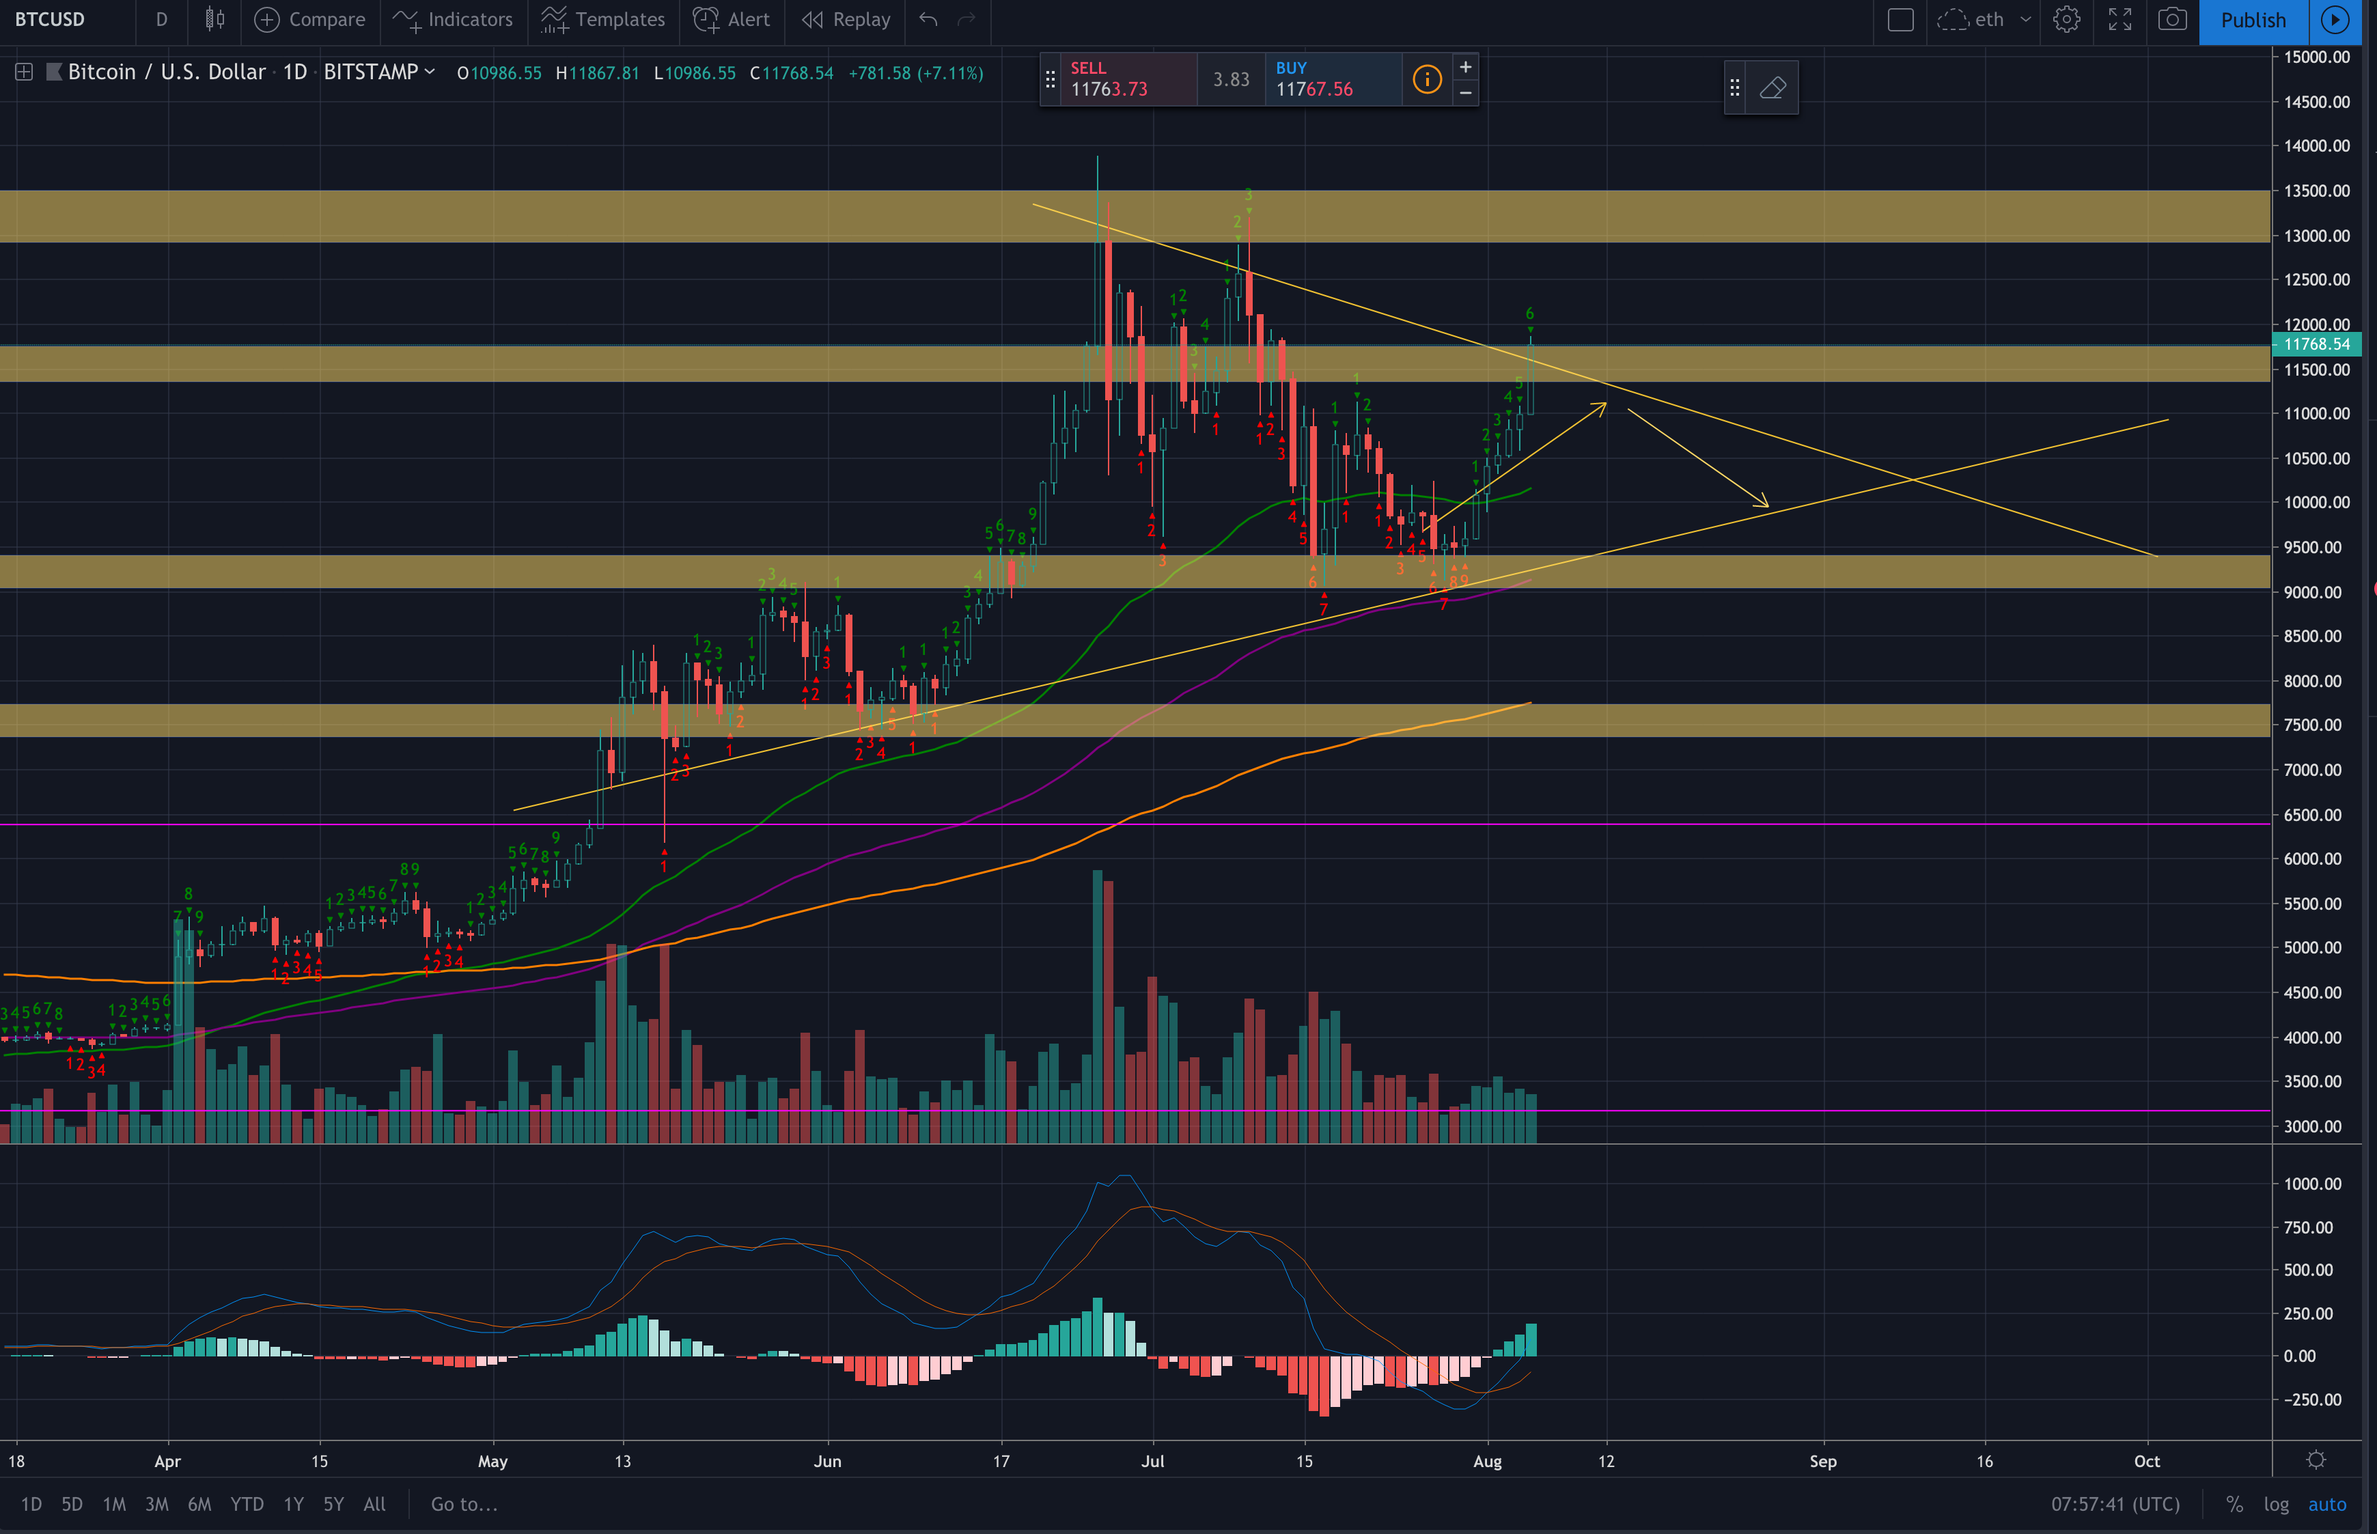
Task: Click the spread value 3.83
Action: [x=1232, y=79]
